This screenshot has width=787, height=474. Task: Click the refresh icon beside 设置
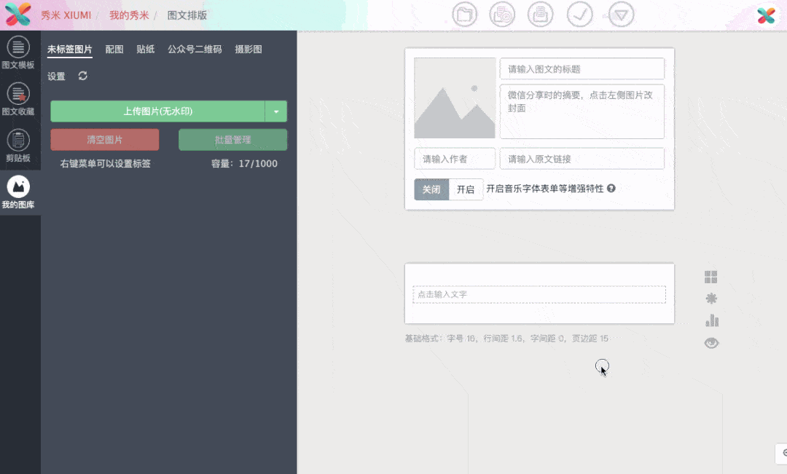(x=82, y=76)
